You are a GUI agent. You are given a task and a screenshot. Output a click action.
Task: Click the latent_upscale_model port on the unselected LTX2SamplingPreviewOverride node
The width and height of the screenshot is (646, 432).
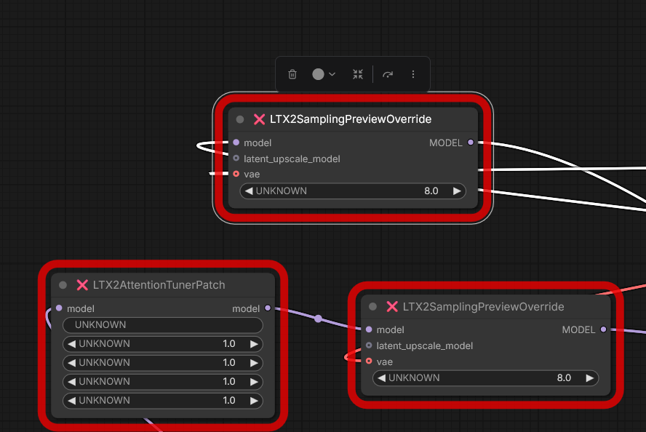369,345
